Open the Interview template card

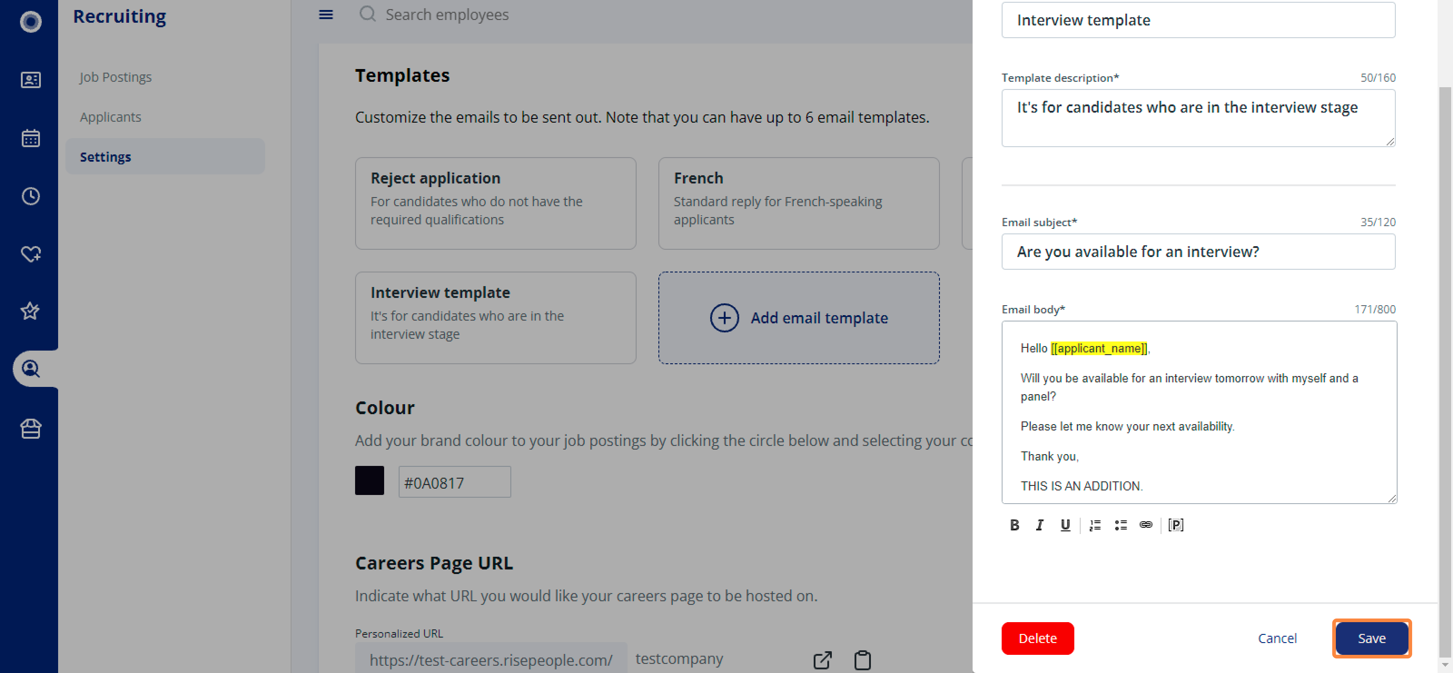(495, 318)
